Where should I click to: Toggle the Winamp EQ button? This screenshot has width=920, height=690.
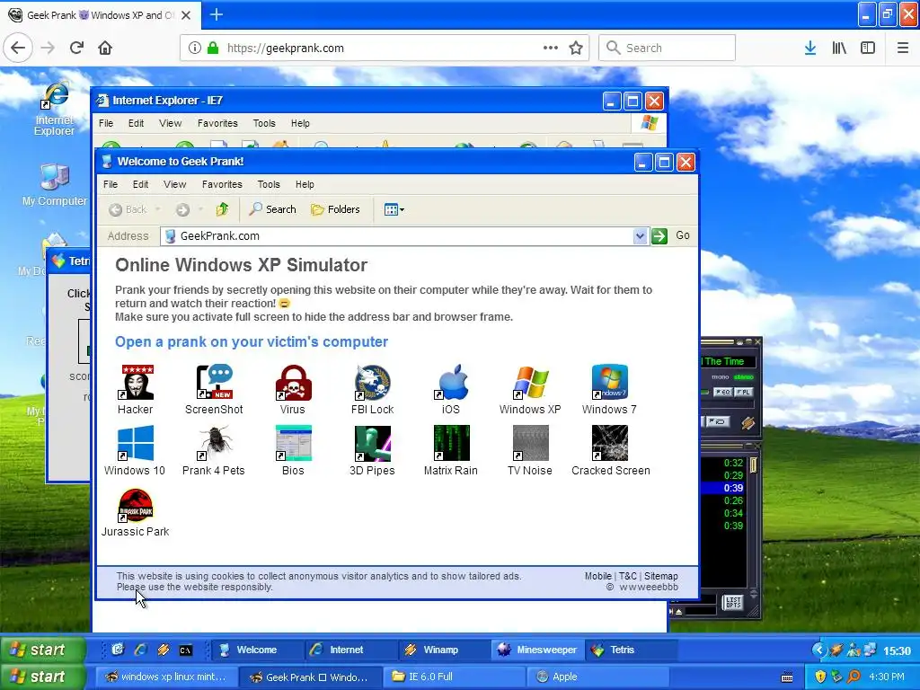pyautogui.click(x=721, y=392)
